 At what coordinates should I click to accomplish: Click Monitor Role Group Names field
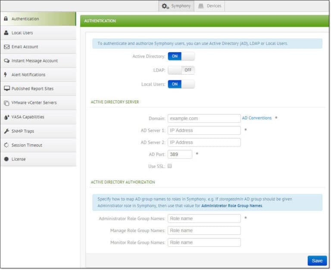(x=204, y=242)
